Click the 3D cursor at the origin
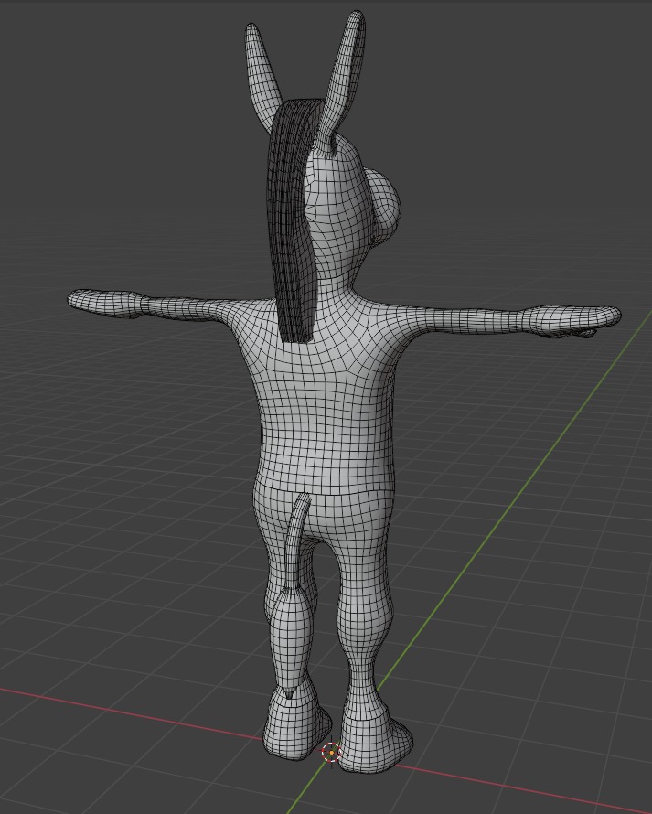This screenshot has width=652, height=814. pyautogui.click(x=331, y=752)
